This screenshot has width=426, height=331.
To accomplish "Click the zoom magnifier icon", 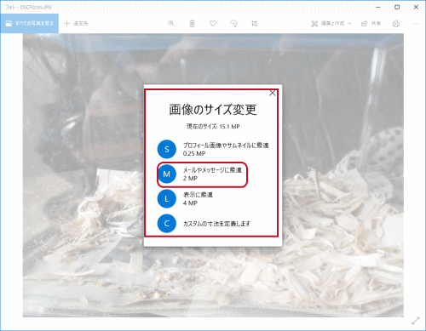I will point(171,24).
